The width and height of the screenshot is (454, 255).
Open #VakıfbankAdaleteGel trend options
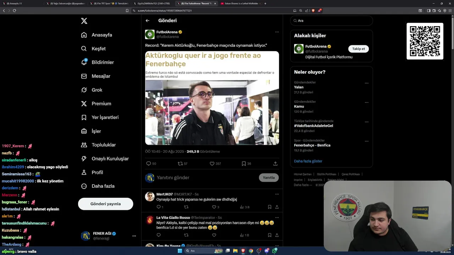point(366,122)
